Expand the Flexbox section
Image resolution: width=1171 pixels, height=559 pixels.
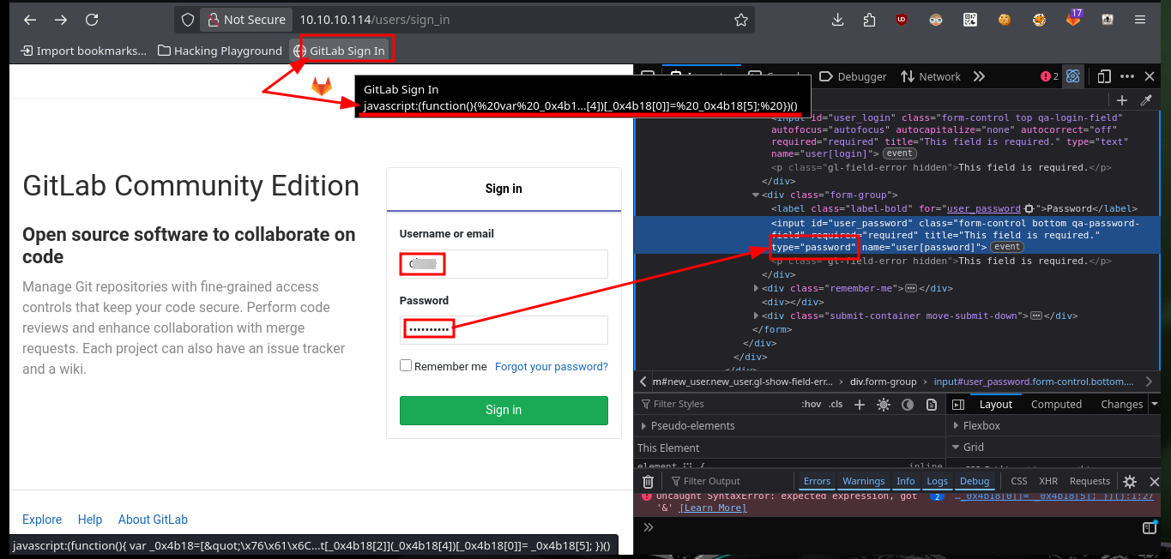[957, 426]
